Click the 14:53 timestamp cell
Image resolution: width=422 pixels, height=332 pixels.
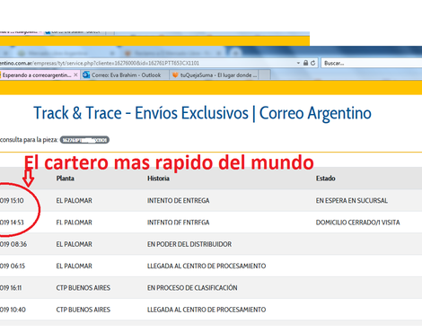coord(12,223)
